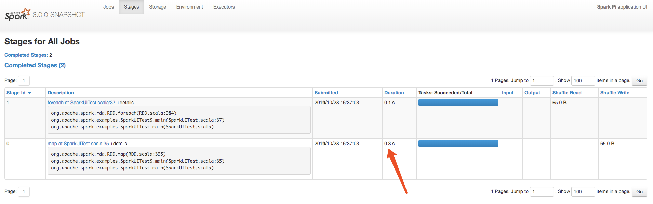
Task: Open foreach at SparkUITest.scala:37 stage link
Action: coord(81,103)
